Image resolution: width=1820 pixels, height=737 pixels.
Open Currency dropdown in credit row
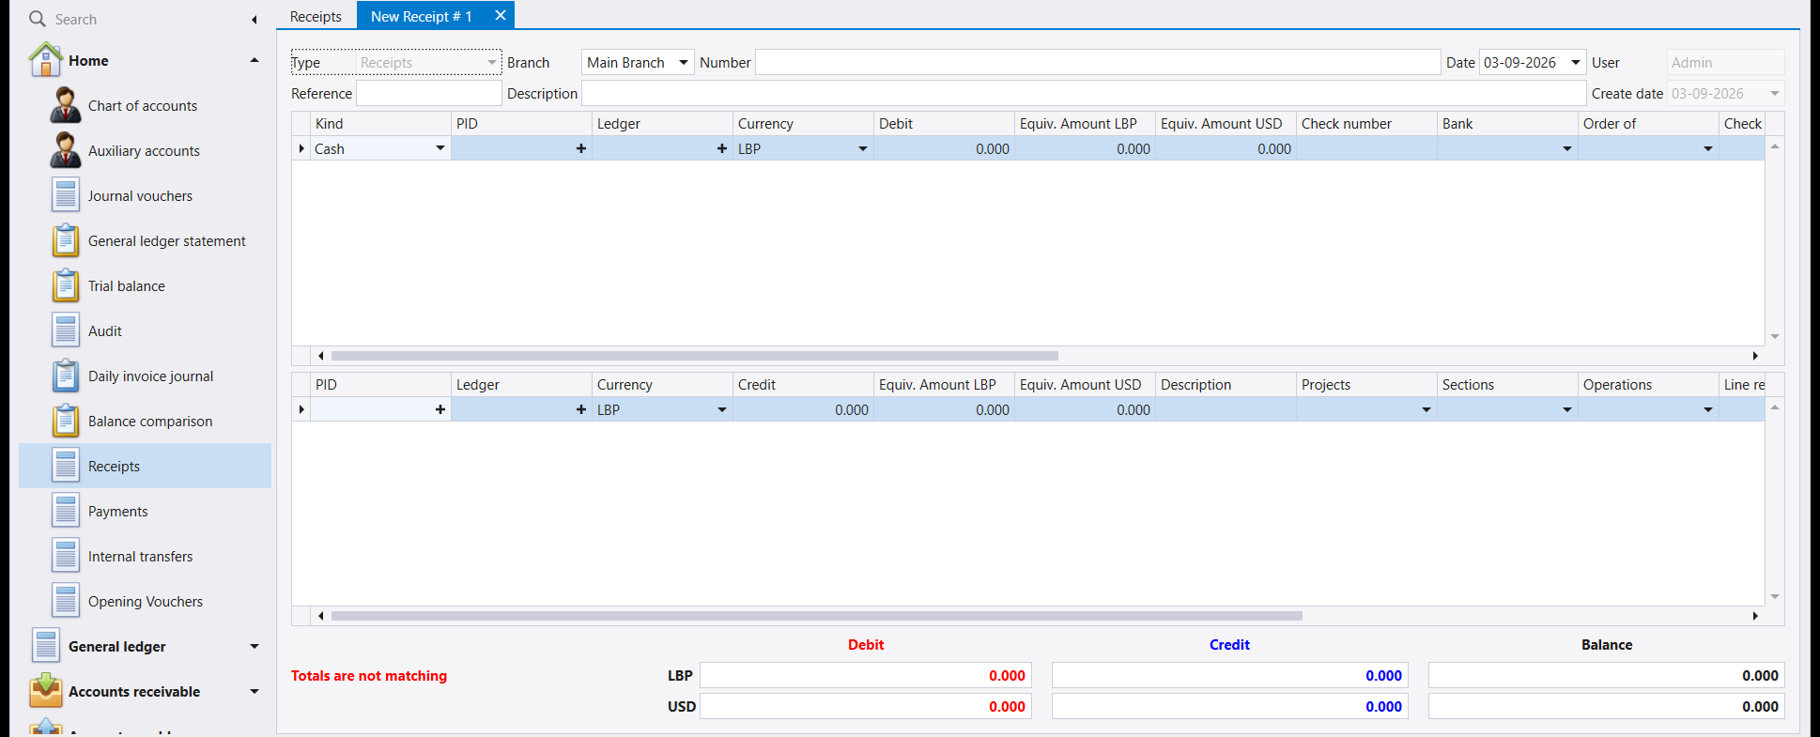(722, 409)
